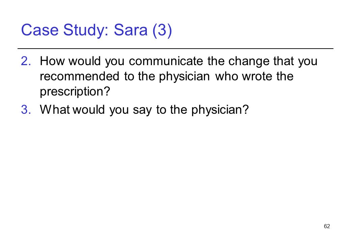
Task: Click the word 'Case' in the title
Action: click(39, 30)
